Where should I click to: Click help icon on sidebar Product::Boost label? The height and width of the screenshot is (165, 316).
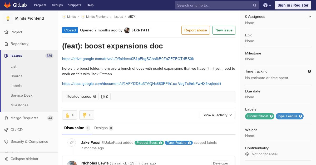click(x=271, y=116)
